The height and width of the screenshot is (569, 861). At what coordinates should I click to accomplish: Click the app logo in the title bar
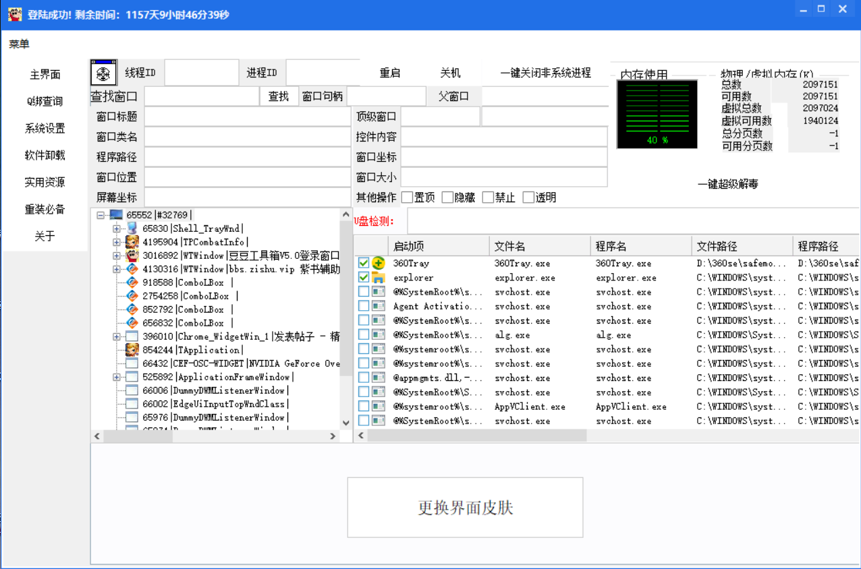14,14
